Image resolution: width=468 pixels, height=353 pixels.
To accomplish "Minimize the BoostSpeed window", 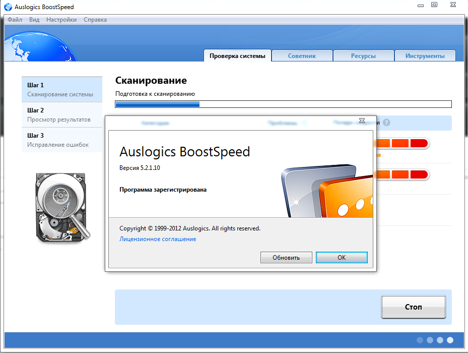I will 421,6.
